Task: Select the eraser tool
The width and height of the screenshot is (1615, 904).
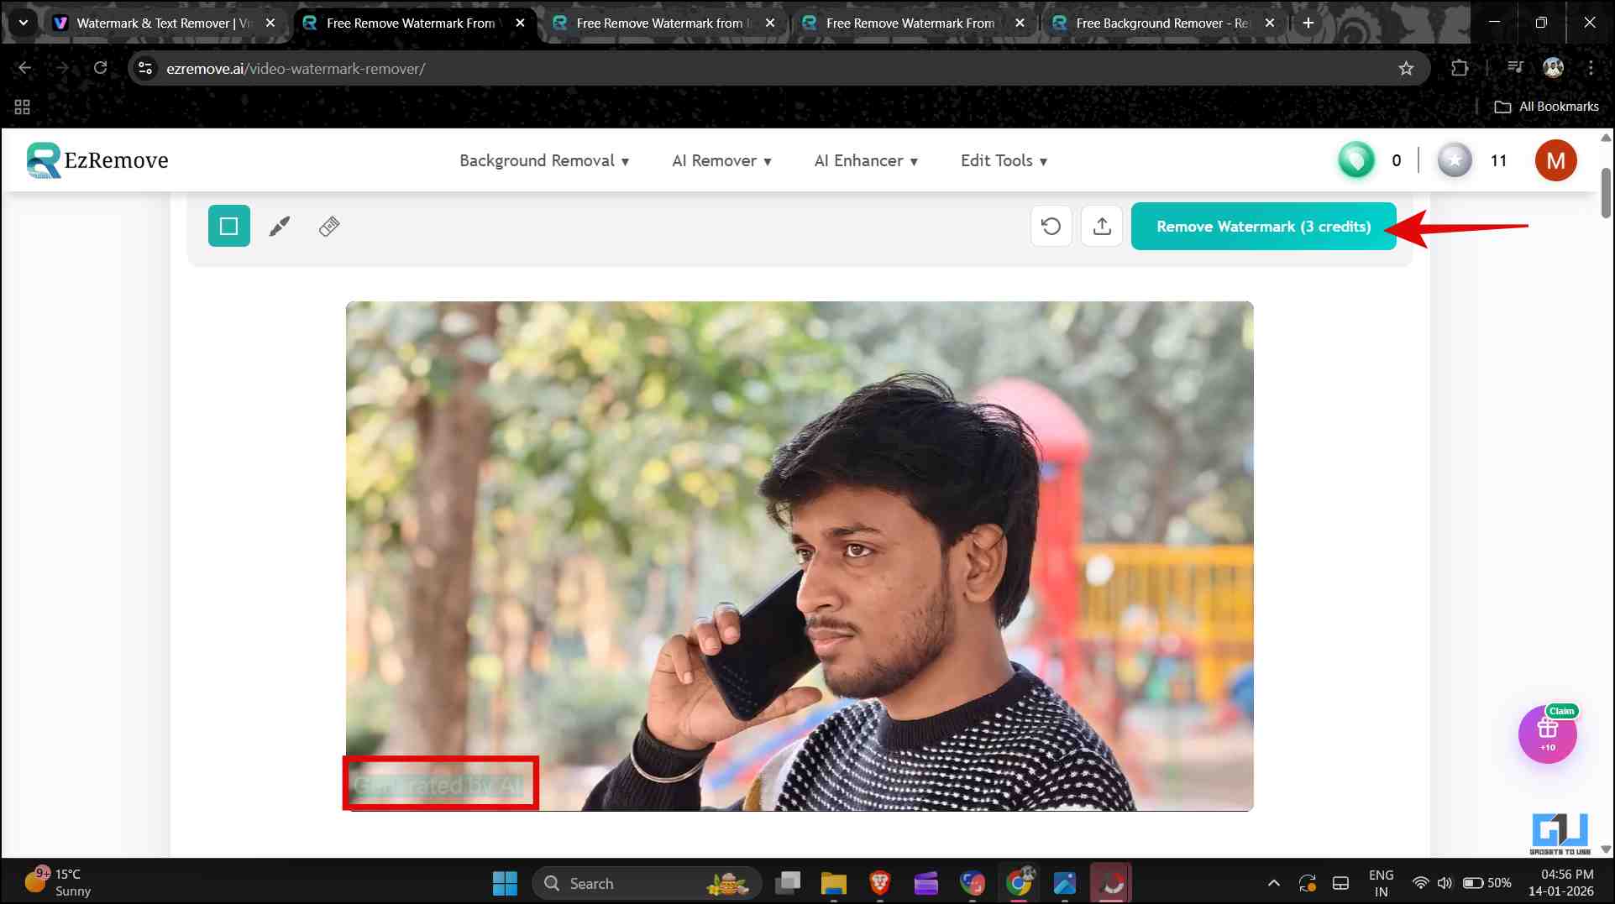Action: (x=329, y=226)
